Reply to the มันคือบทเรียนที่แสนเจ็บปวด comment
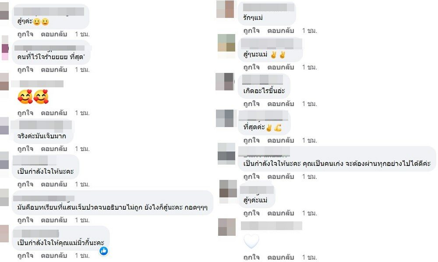This screenshot has width=438, height=262. (x=54, y=220)
